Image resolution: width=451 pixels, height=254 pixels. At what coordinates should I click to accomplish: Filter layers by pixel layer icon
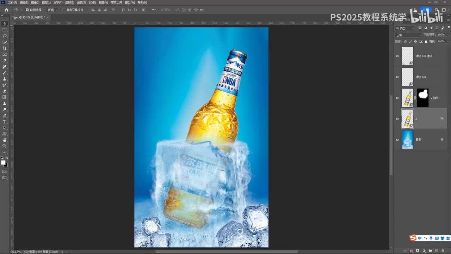tap(420, 28)
